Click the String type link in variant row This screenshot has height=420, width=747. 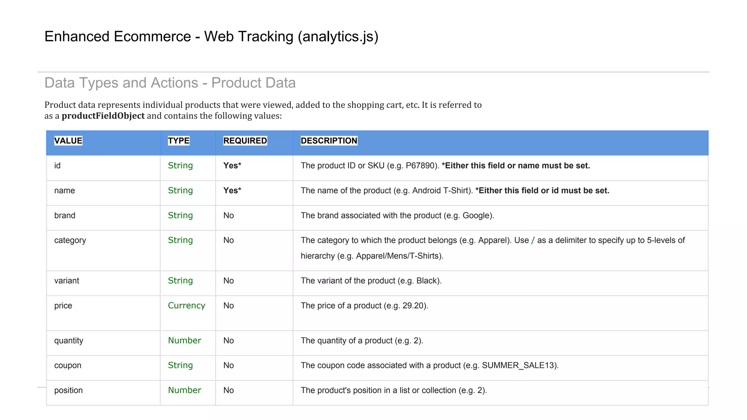coord(180,281)
